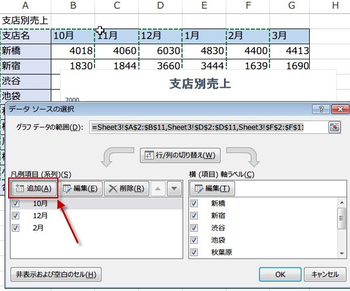
Task: Click cell with value 3660
Action: pyautogui.click(x=160, y=65)
